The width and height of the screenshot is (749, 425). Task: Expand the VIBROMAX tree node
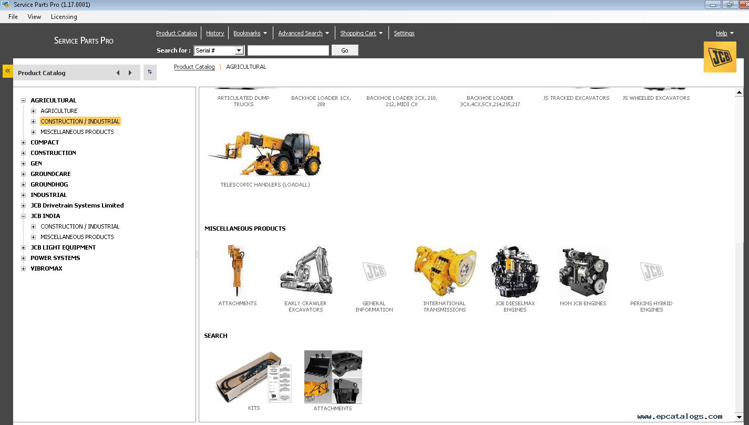pyautogui.click(x=23, y=268)
